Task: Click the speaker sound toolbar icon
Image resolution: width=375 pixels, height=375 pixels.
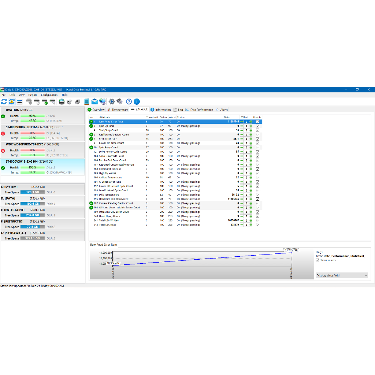Action: [119, 102]
